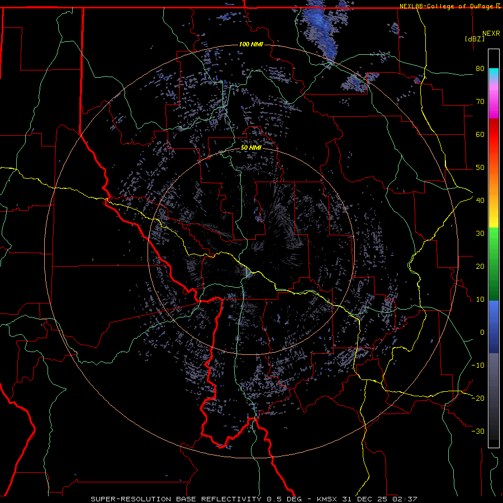Image resolution: width=503 pixels, height=503 pixels.
Task: Click the 50 value on the dBZ scale
Action: click(480, 168)
